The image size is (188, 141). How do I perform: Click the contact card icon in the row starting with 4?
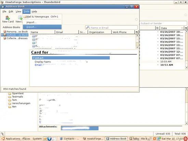[34, 46]
